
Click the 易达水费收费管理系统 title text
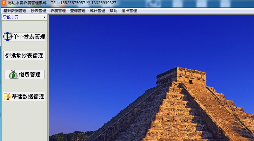click(27, 3)
